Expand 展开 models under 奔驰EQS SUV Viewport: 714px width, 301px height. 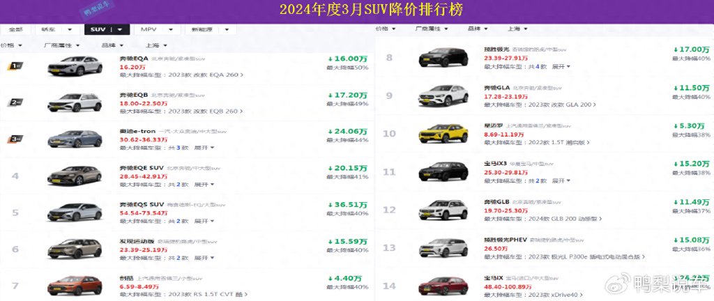click(x=204, y=221)
